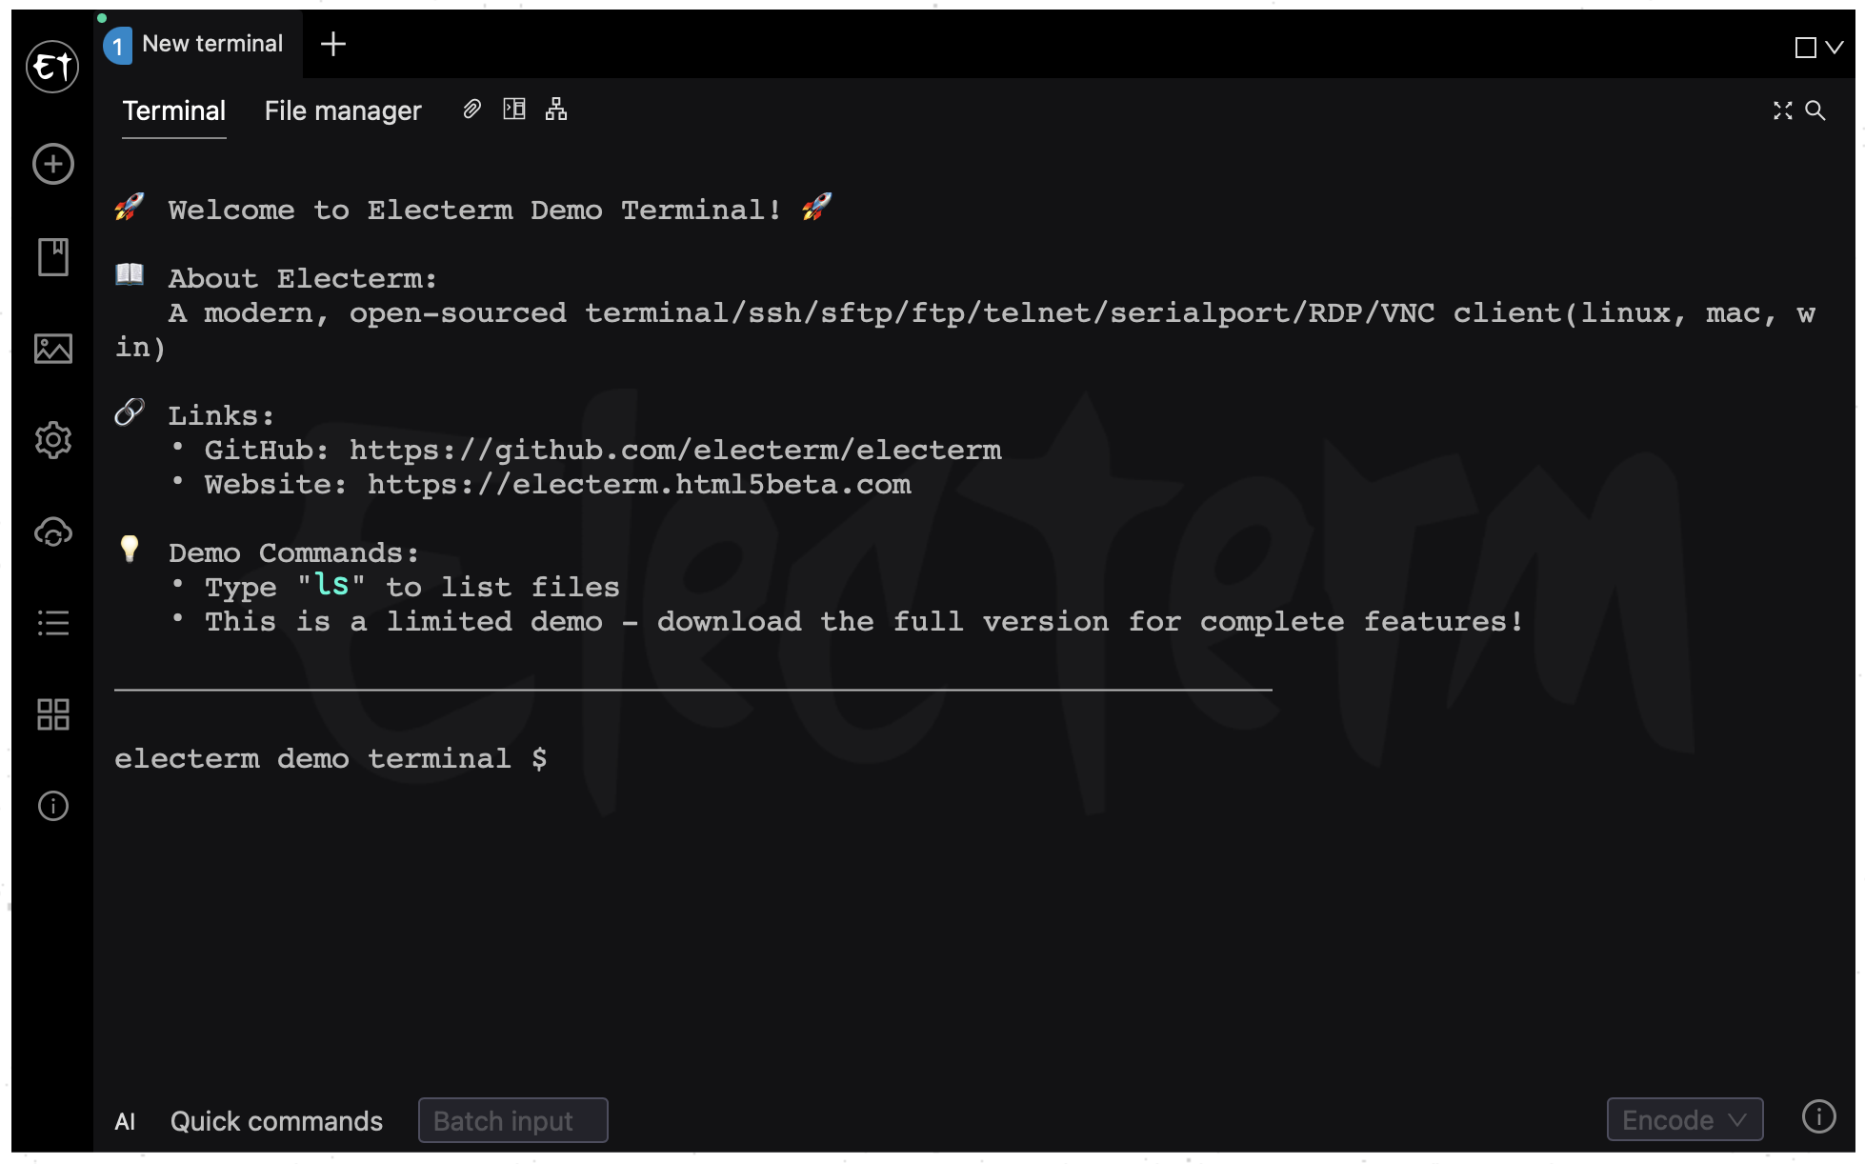
Task: Open new connection with plus circle icon
Action: click(x=53, y=164)
